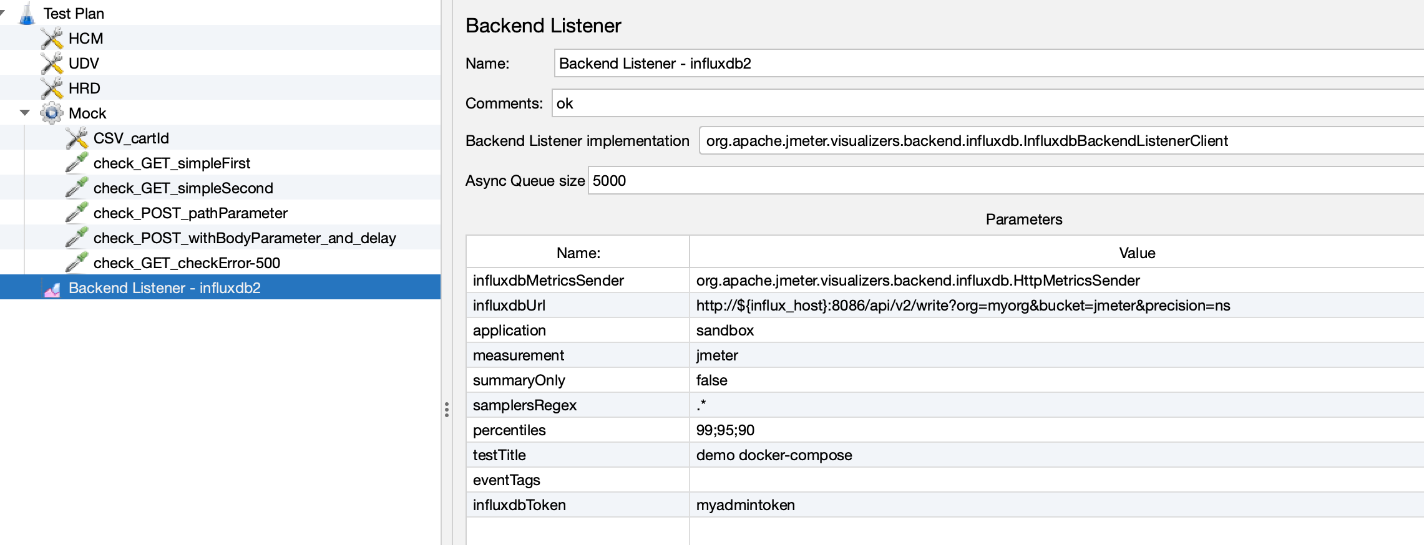The height and width of the screenshot is (545, 1424).
Task: Click the check_POST_pathParameter sampler pipette icon
Action: coord(77,213)
